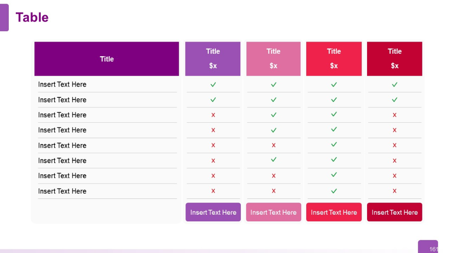The image size is (450, 253).
Task: Click the X mark in purple column, fifth row
Action: click(213, 145)
